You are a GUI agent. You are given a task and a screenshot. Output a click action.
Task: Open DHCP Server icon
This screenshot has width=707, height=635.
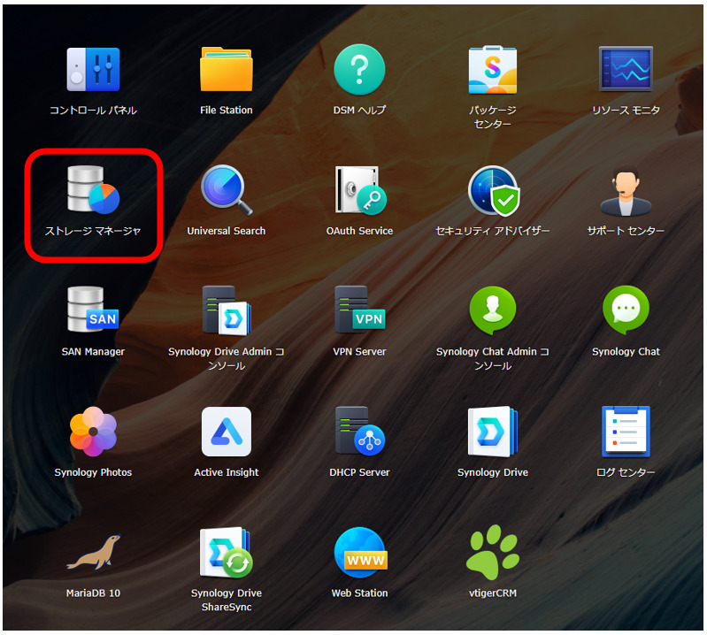tap(360, 431)
